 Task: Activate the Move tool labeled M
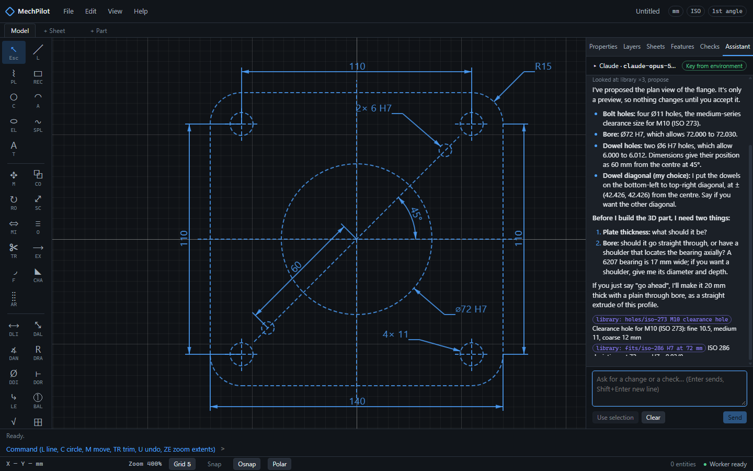pyautogui.click(x=14, y=178)
